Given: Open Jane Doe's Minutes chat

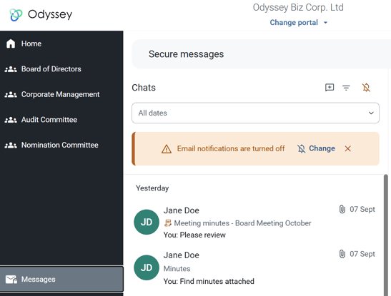Looking at the screenshot, I should 254,268.
